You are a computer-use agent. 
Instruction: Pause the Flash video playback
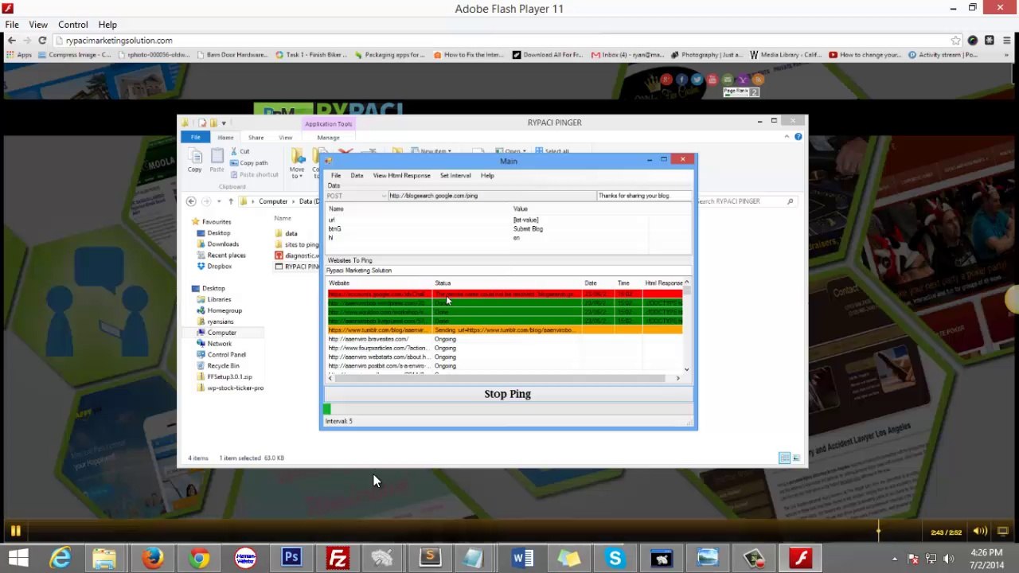[x=15, y=531]
